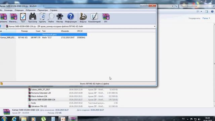Open the Explorer address bar history dropdown
The width and height of the screenshot is (215, 121).
pos(172,6)
